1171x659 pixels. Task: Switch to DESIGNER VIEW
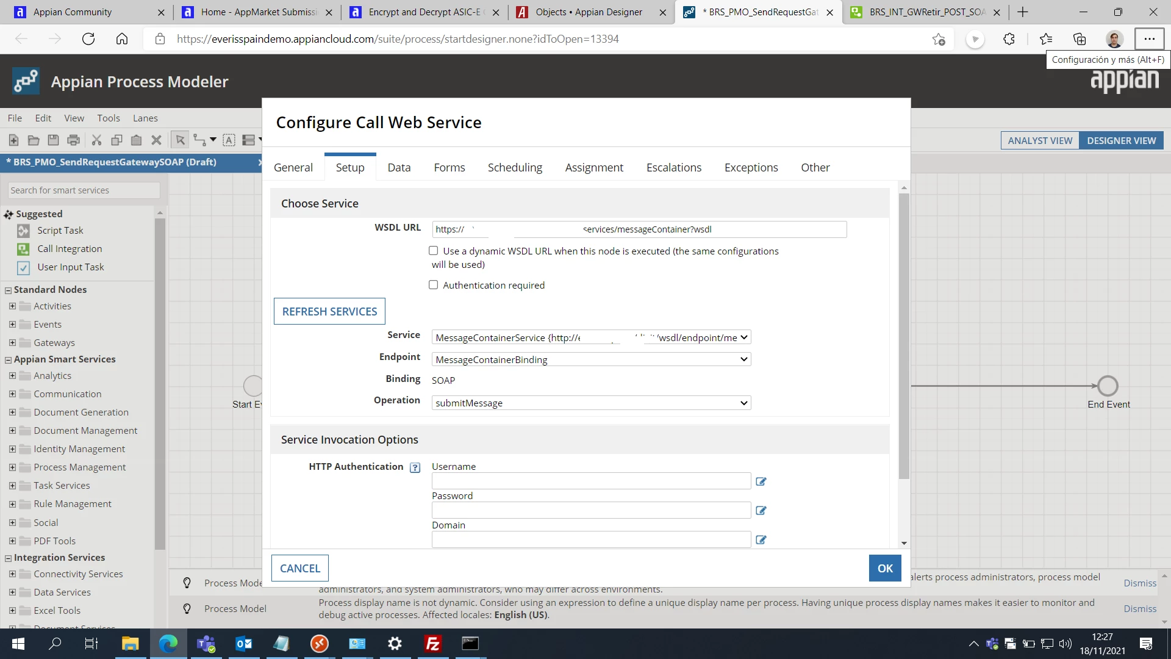tap(1121, 141)
